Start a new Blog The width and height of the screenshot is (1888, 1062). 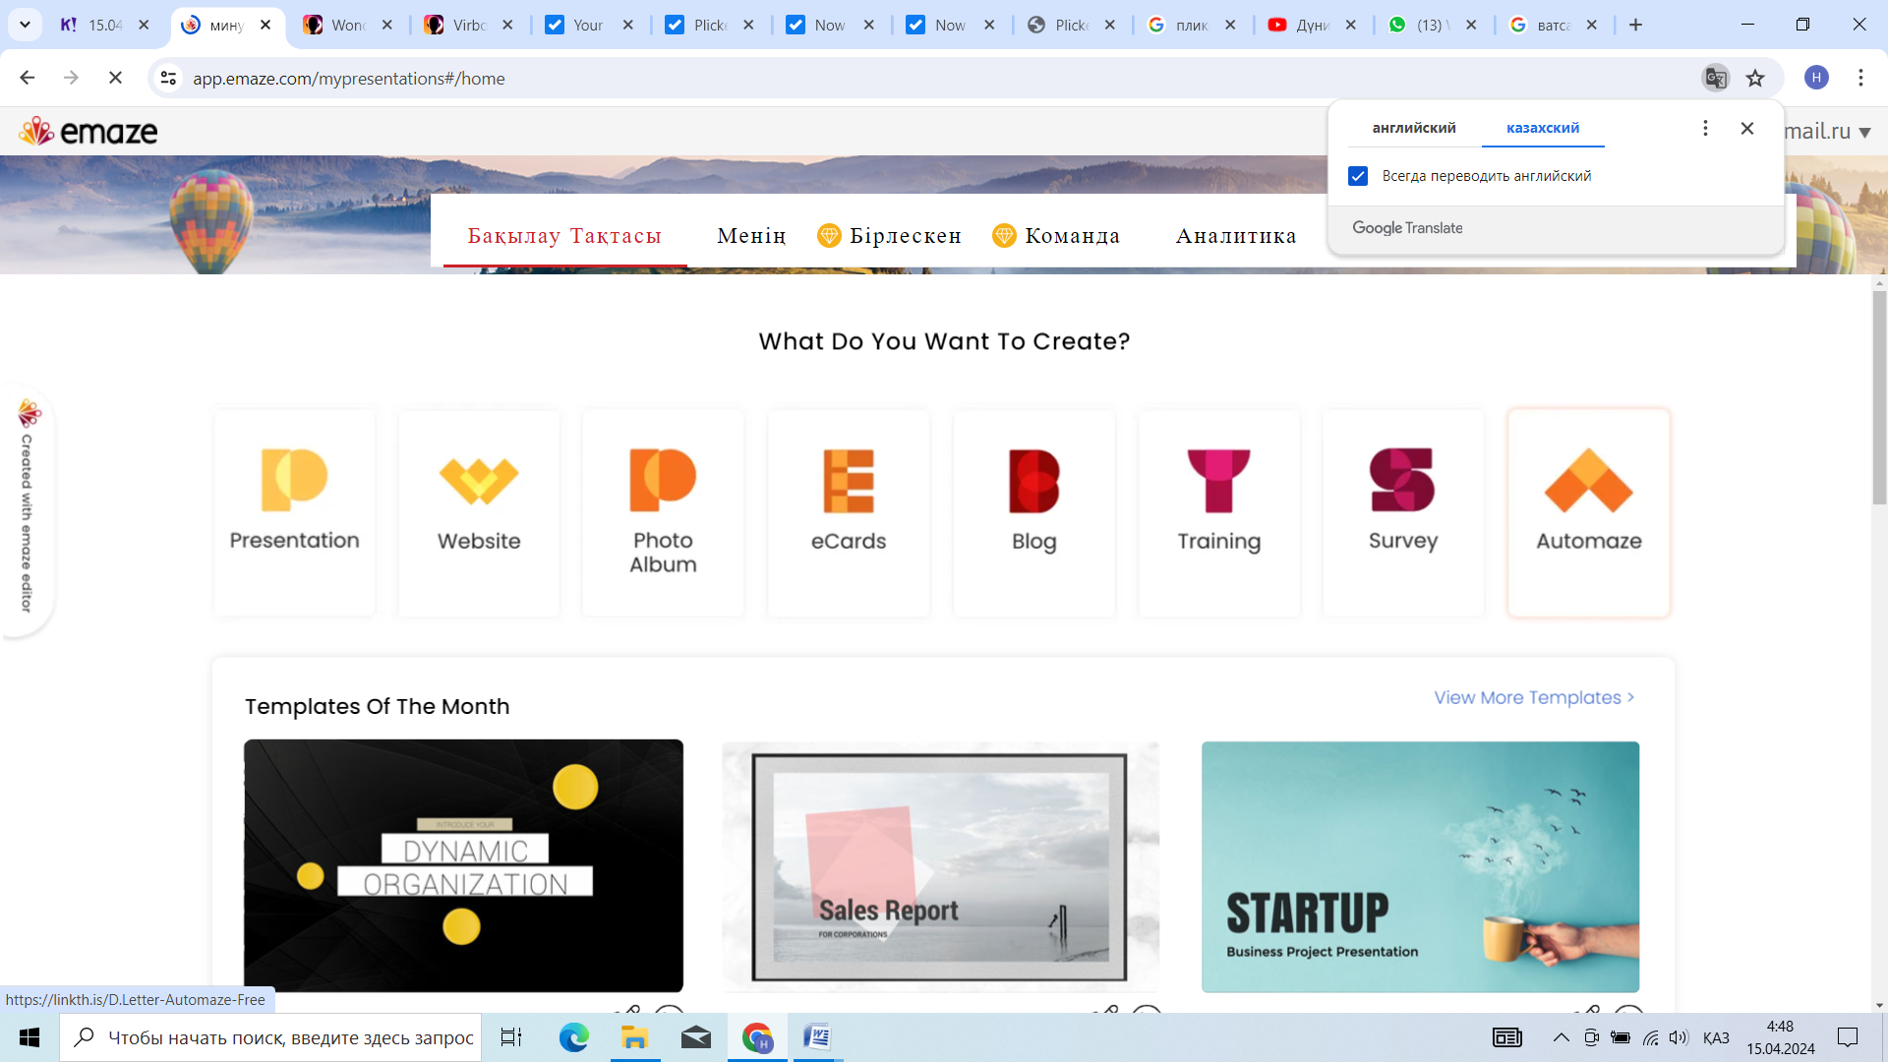coord(1033,511)
